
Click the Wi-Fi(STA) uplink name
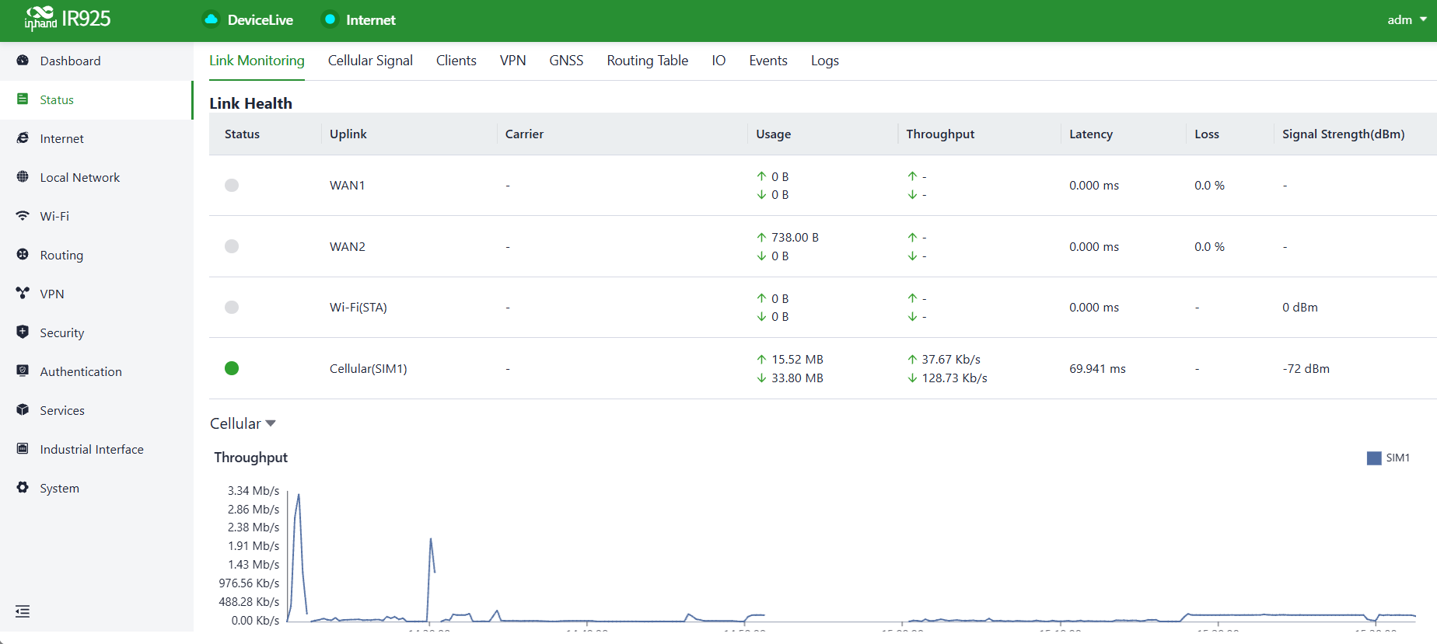tap(358, 307)
